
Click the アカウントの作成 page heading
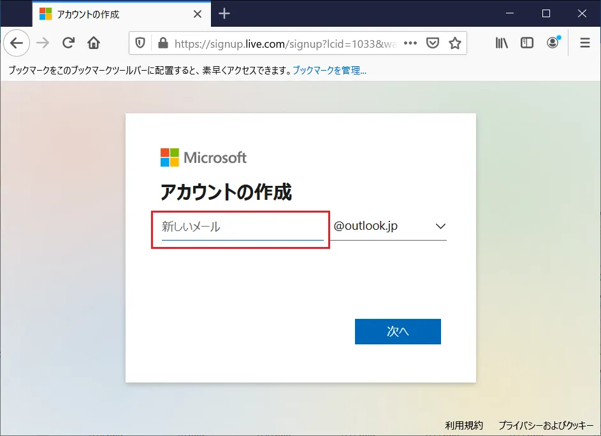[226, 192]
